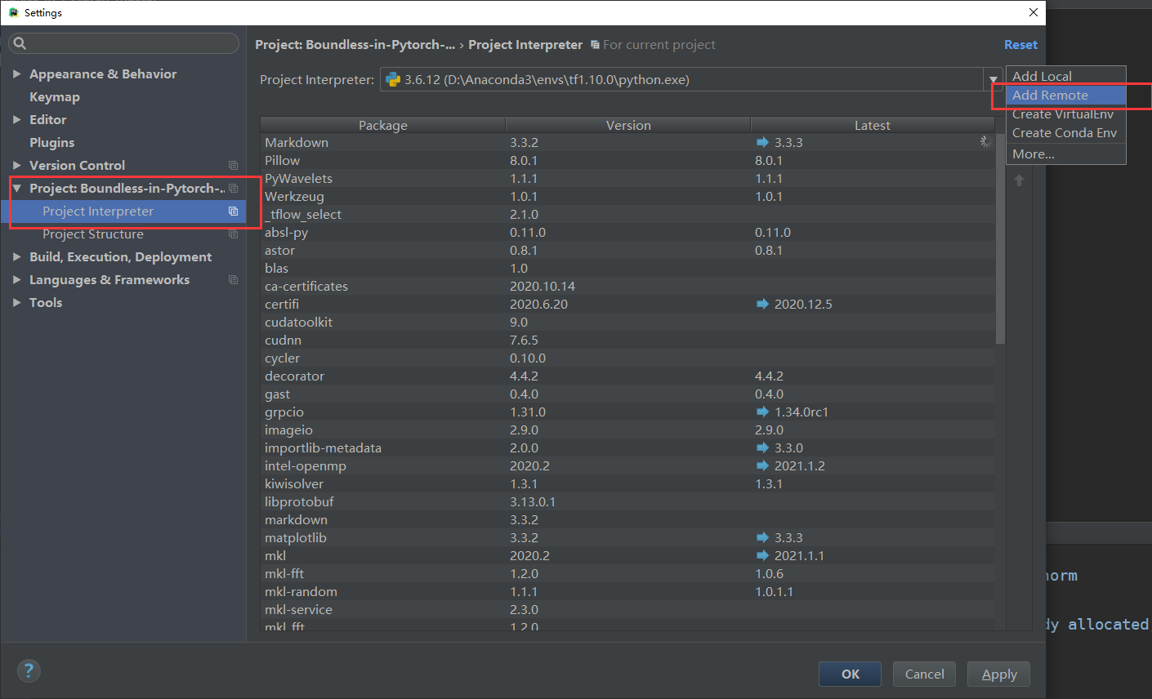The width and height of the screenshot is (1152, 699).
Task: Click the help question mark icon
Action: tap(29, 670)
